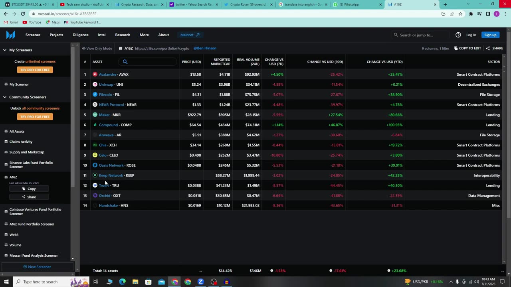This screenshot has height=287, width=511.
Task: Open the Screener nav menu
Action: tap(33, 35)
